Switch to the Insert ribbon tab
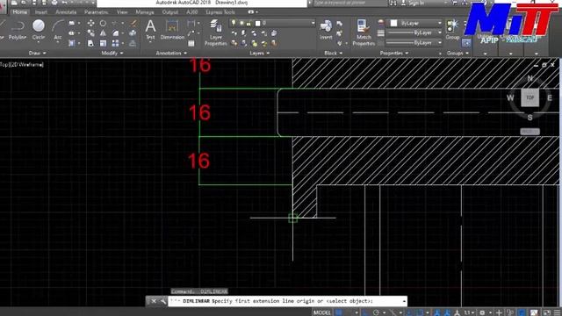The image size is (562, 316). [x=41, y=12]
